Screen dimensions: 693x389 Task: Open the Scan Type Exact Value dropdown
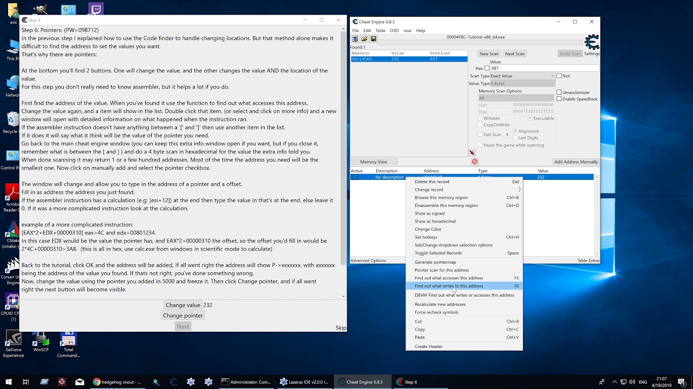(x=522, y=76)
